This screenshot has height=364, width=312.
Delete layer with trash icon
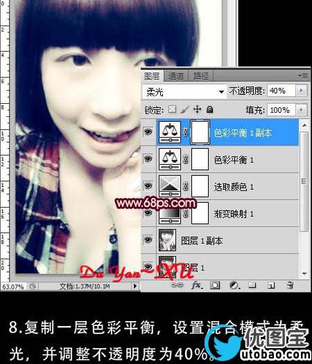tap(290, 285)
